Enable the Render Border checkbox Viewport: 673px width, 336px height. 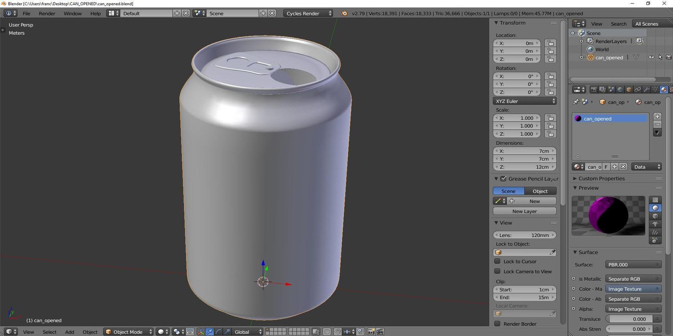[x=497, y=324]
